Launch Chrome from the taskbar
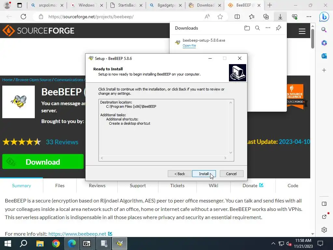The height and width of the screenshot is (250, 333). click(x=56, y=243)
